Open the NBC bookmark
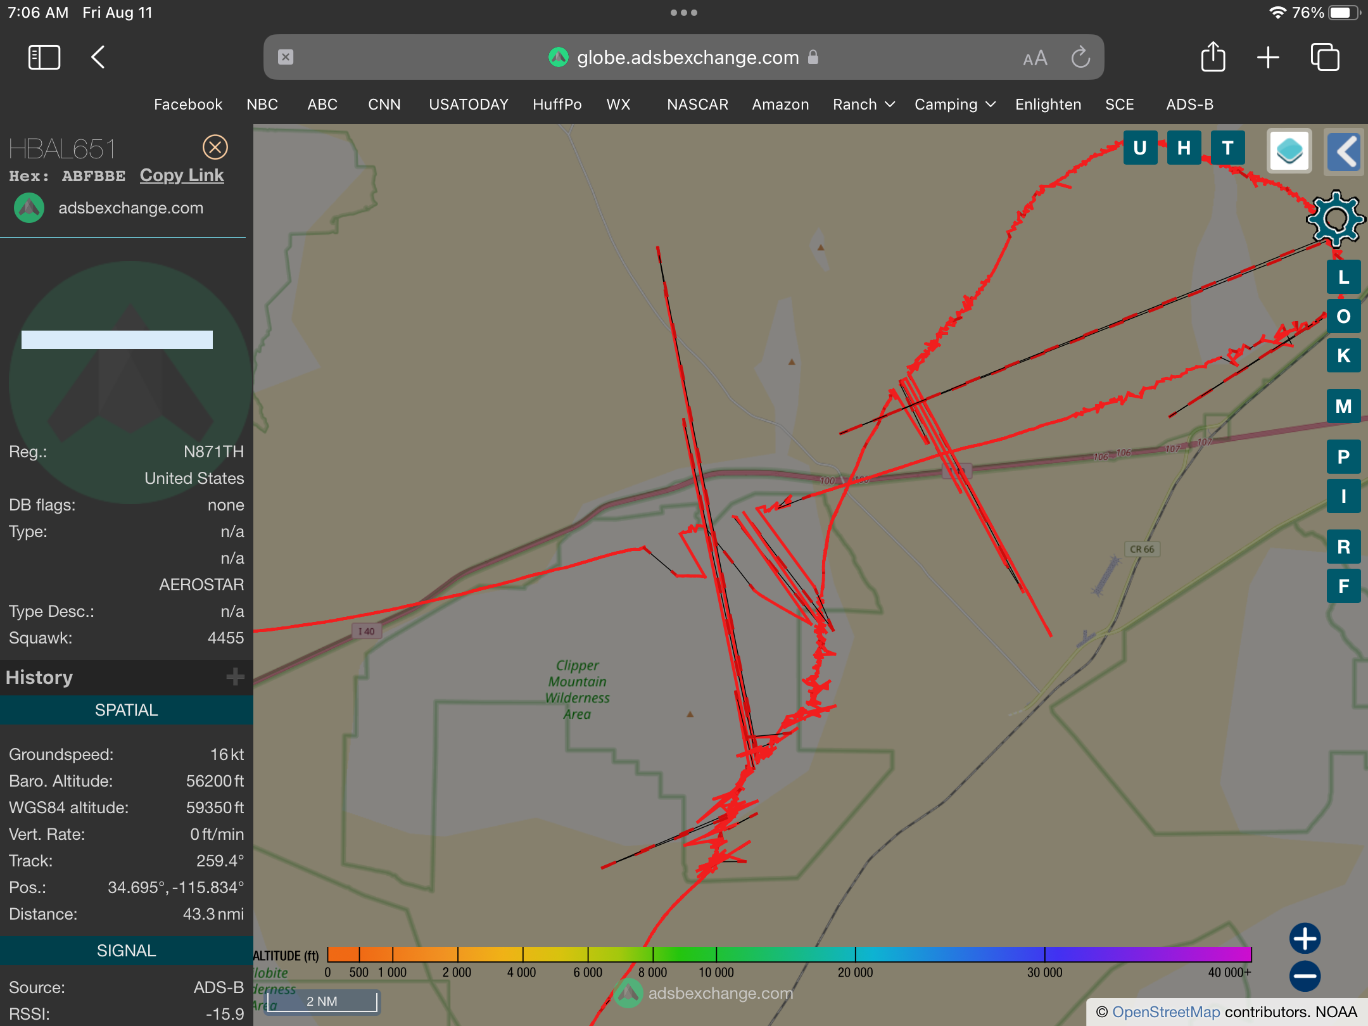 [262, 104]
